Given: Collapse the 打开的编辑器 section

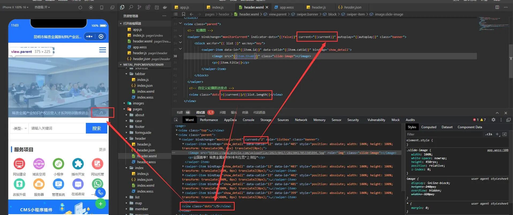Looking at the screenshot, I should 121,24.
